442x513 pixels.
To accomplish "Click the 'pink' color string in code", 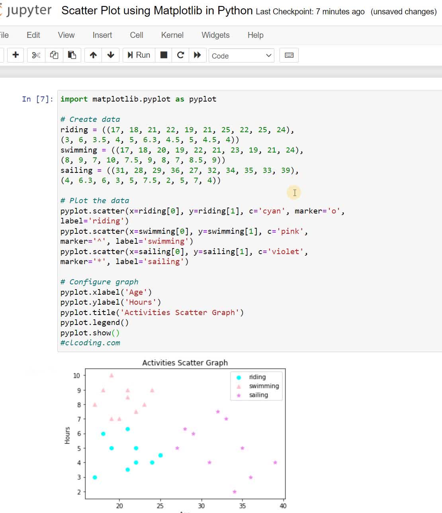I will point(290,231).
